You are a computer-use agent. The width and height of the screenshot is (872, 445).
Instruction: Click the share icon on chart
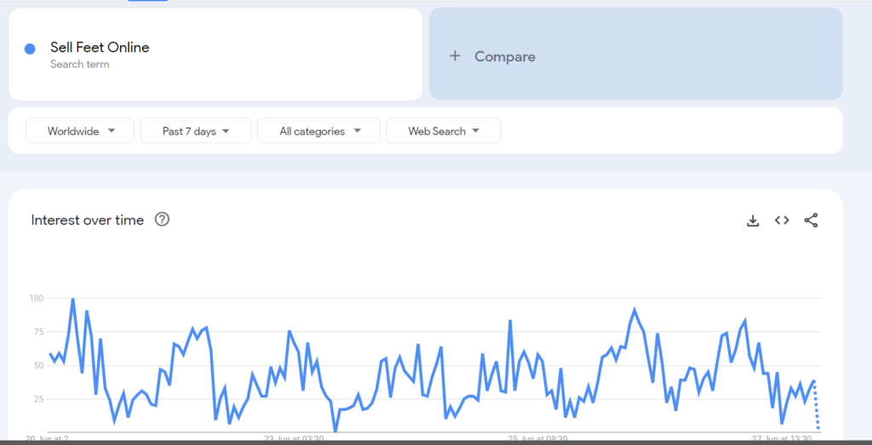[x=811, y=220]
